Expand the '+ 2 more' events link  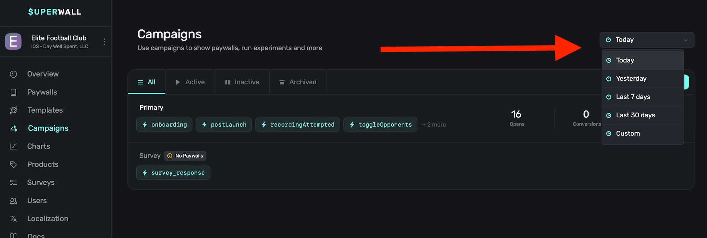[x=434, y=125]
